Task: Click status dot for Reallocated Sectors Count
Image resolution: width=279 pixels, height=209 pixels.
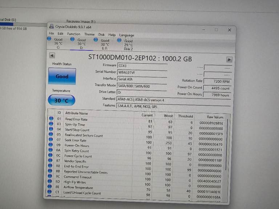Action: pyautogui.click(x=51, y=134)
